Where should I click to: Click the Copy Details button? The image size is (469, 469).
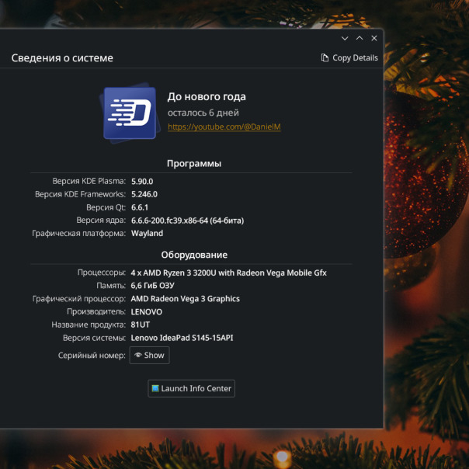349,57
